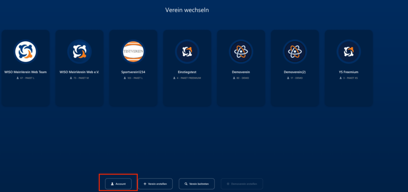Click the Verein erstellen button

[x=155, y=184]
